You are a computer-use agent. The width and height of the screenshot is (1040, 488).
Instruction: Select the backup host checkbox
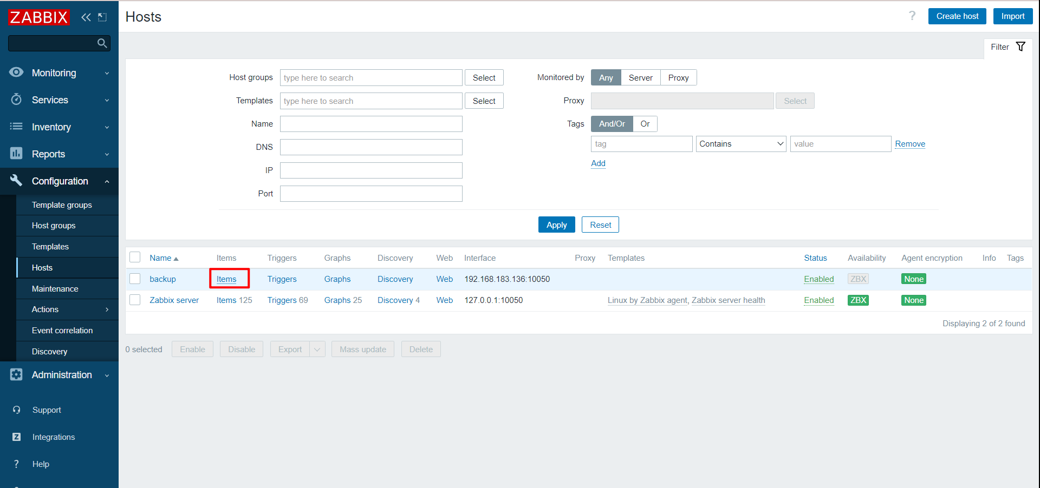click(x=135, y=279)
